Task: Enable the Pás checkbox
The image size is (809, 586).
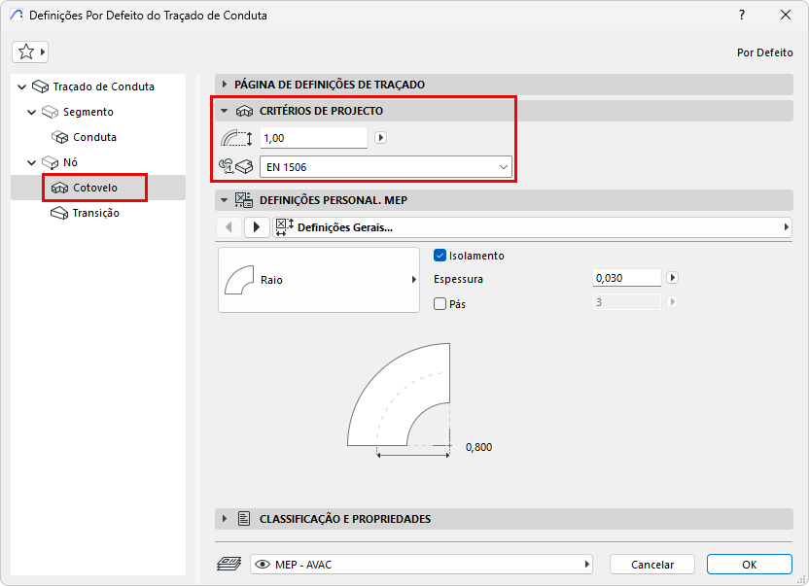Action: pyautogui.click(x=440, y=304)
